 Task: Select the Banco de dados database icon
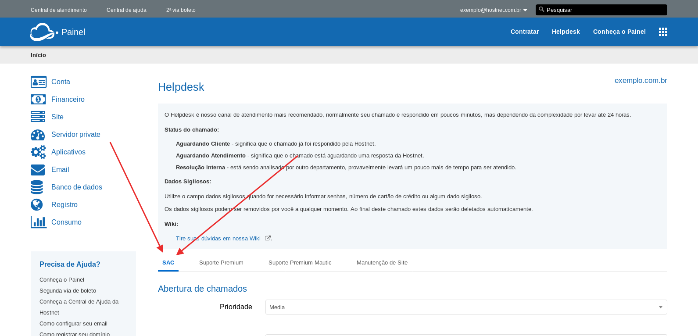click(x=37, y=187)
